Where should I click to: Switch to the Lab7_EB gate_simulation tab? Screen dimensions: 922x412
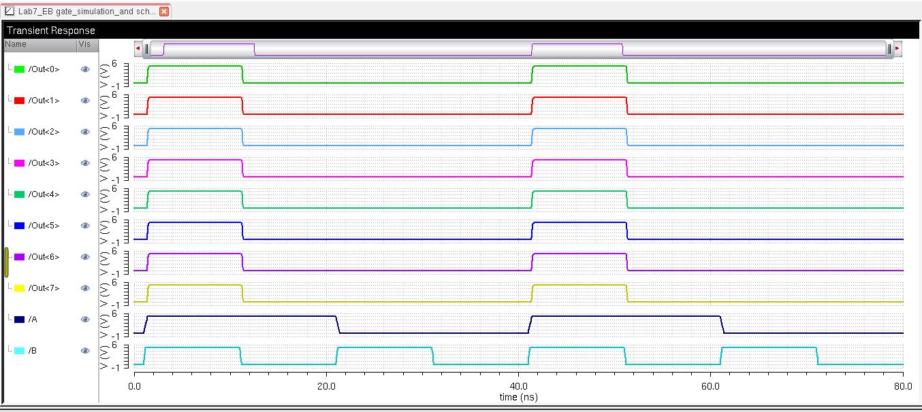[86, 12]
